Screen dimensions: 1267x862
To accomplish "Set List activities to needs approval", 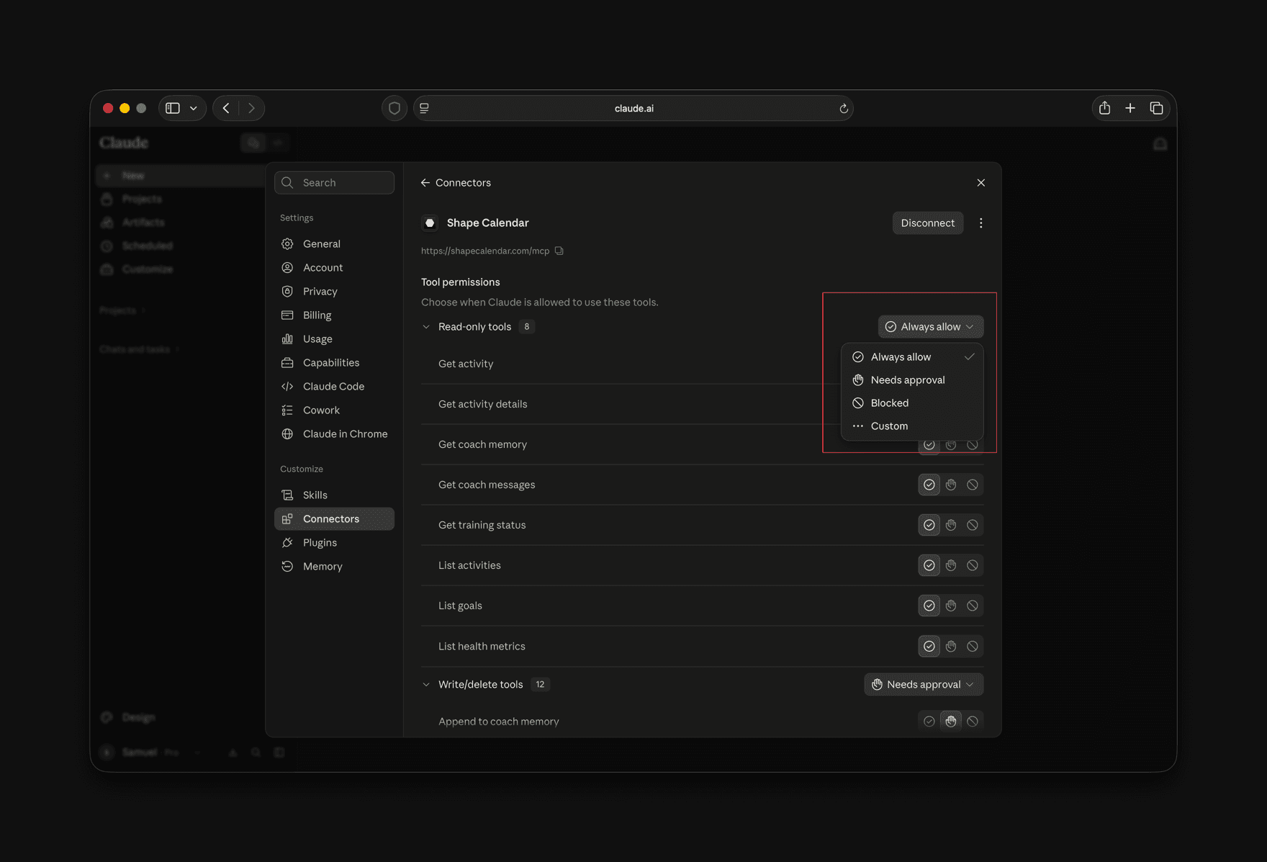I will (x=951, y=565).
